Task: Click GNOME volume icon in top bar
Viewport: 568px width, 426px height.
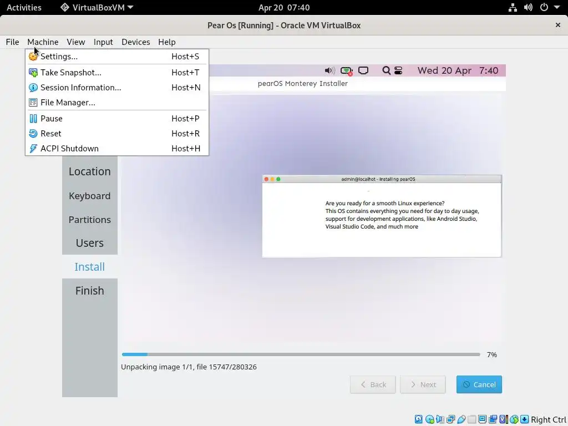Action: [528, 7]
